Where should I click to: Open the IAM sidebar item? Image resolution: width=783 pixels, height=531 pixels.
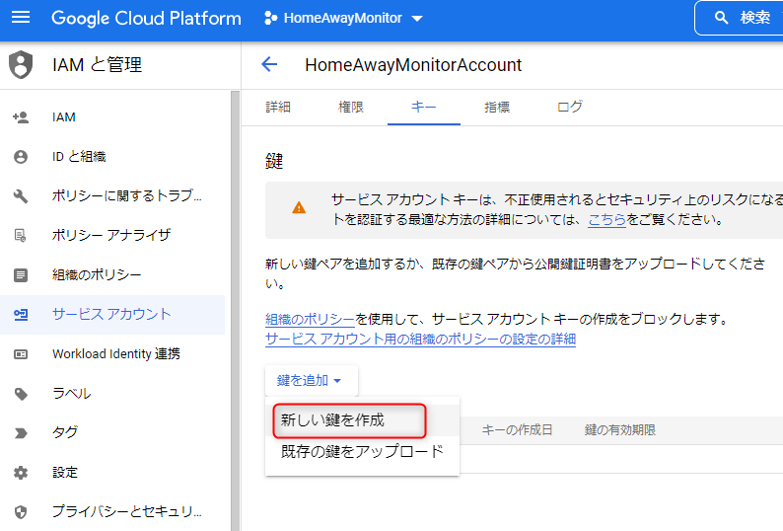pos(112,117)
